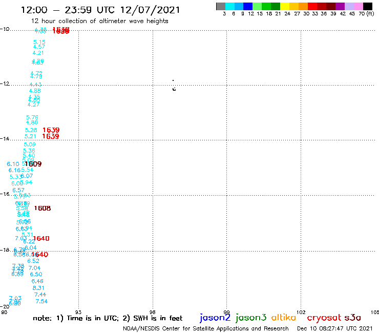Click the wave height value 4.86
379x333 pixels.
(32, 122)
